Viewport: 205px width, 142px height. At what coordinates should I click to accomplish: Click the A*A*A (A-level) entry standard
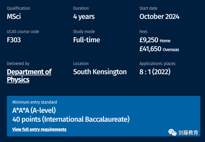click(34, 110)
